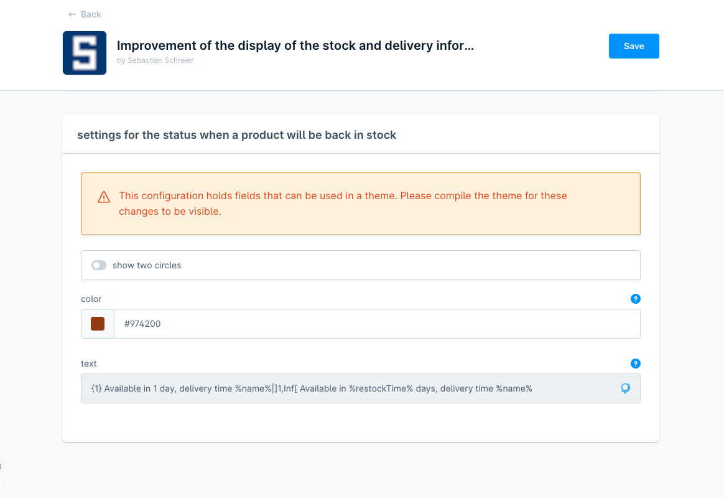Go Back to the previous page
Screen dimensions: 724x498
pyautogui.click(x=91, y=14)
